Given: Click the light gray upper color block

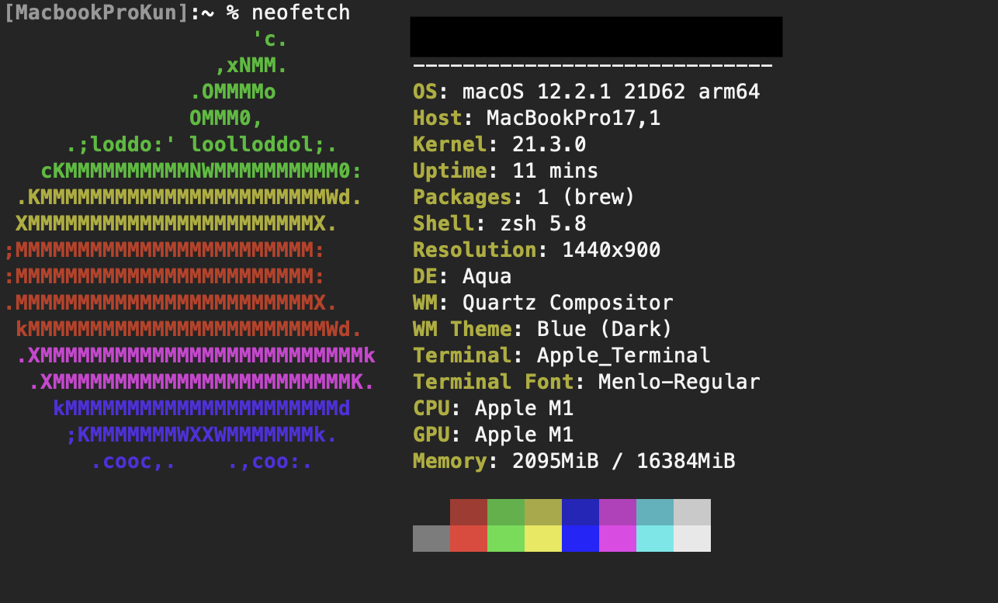Looking at the screenshot, I should [692, 512].
